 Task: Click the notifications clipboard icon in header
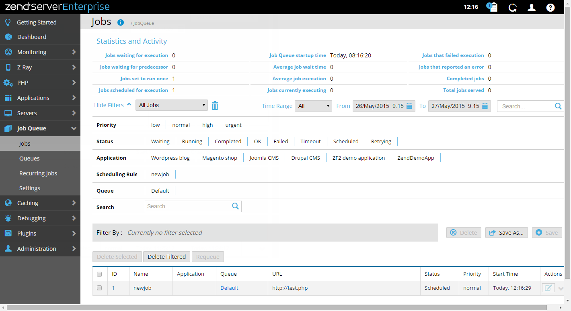(x=492, y=7)
